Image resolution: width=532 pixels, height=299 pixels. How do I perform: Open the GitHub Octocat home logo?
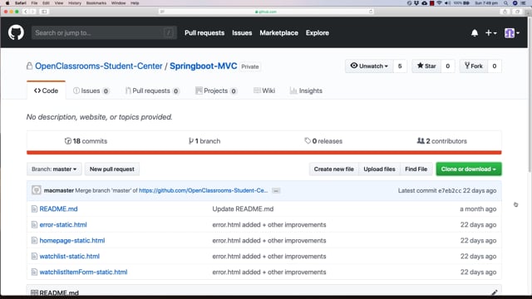(x=16, y=33)
